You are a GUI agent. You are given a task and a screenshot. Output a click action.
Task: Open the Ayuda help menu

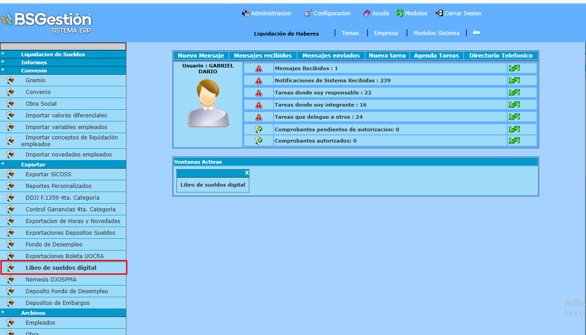[380, 13]
